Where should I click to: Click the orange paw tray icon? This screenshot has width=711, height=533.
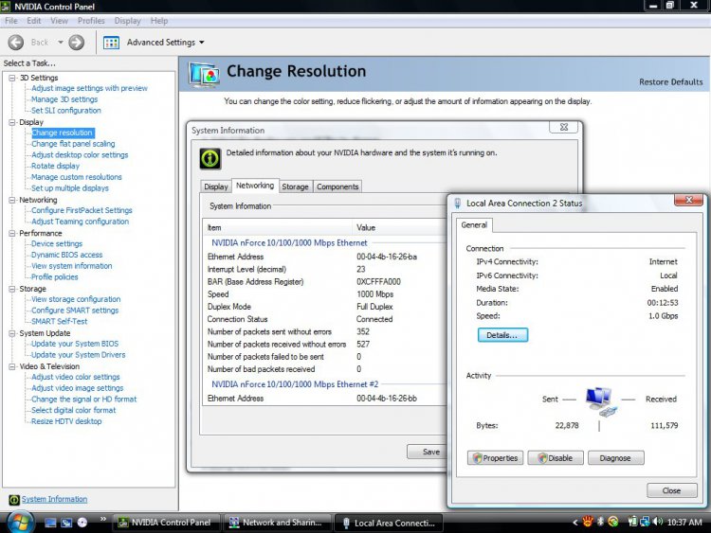588,523
